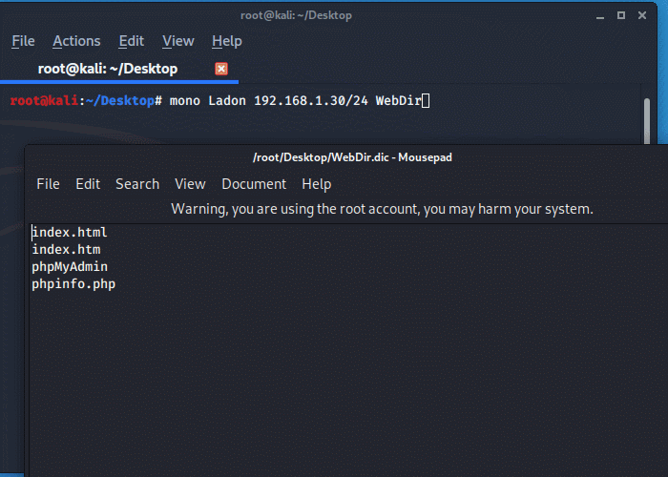Select the root@kali: ~/Desktop terminal tab

tap(108, 69)
